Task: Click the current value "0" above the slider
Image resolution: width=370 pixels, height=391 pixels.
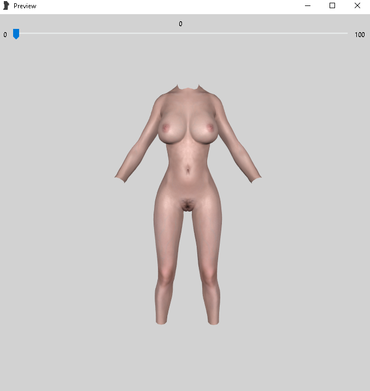Action: point(180,23)
